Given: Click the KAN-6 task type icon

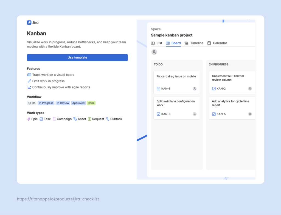Looking at the screenshot, I should click(158, 114).
